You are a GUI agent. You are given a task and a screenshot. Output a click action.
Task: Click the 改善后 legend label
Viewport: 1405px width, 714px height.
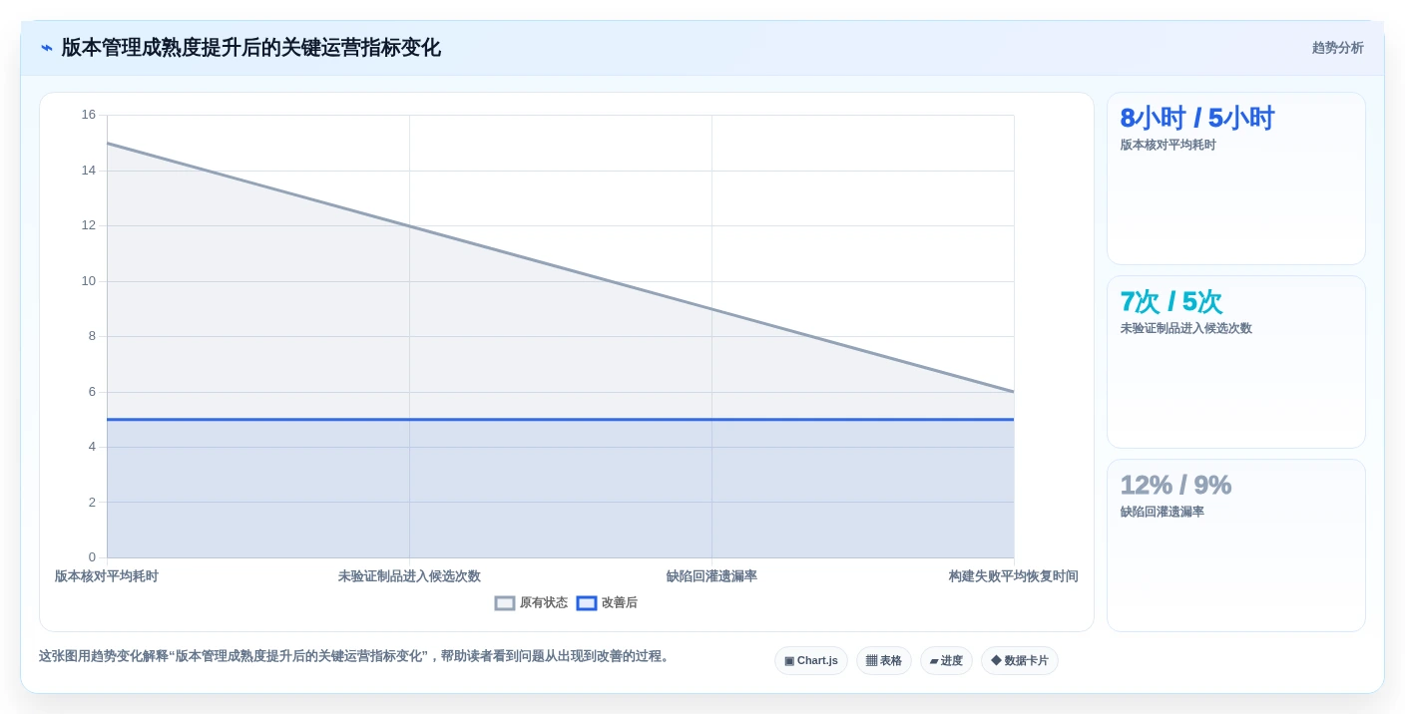point(620,603)
